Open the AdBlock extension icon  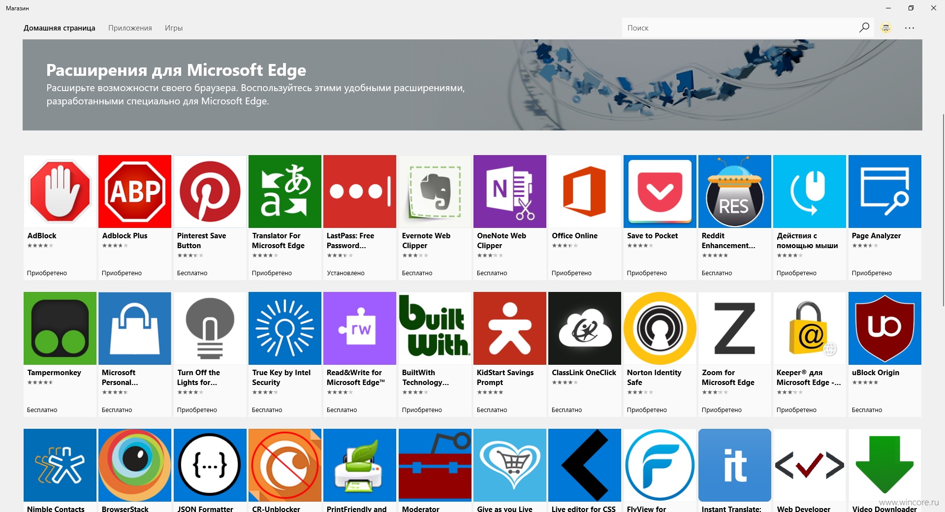coord(60,192)
